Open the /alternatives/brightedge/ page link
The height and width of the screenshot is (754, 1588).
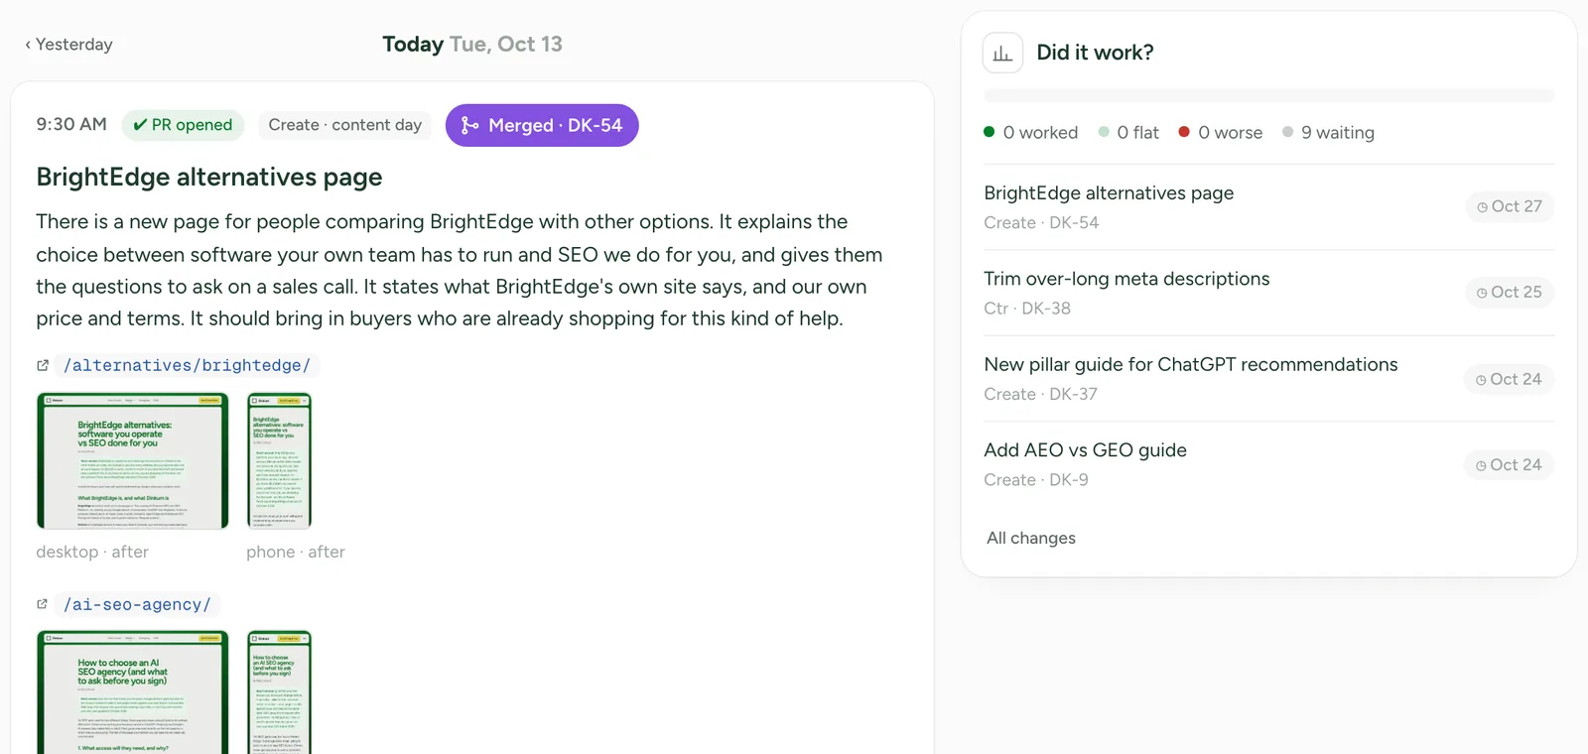point(187,365)
